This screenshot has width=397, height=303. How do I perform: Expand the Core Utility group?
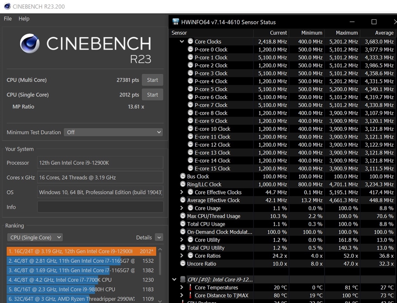(x=182, y=240)
